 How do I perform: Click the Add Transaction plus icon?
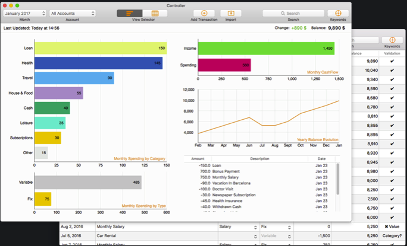pos(204,13)
